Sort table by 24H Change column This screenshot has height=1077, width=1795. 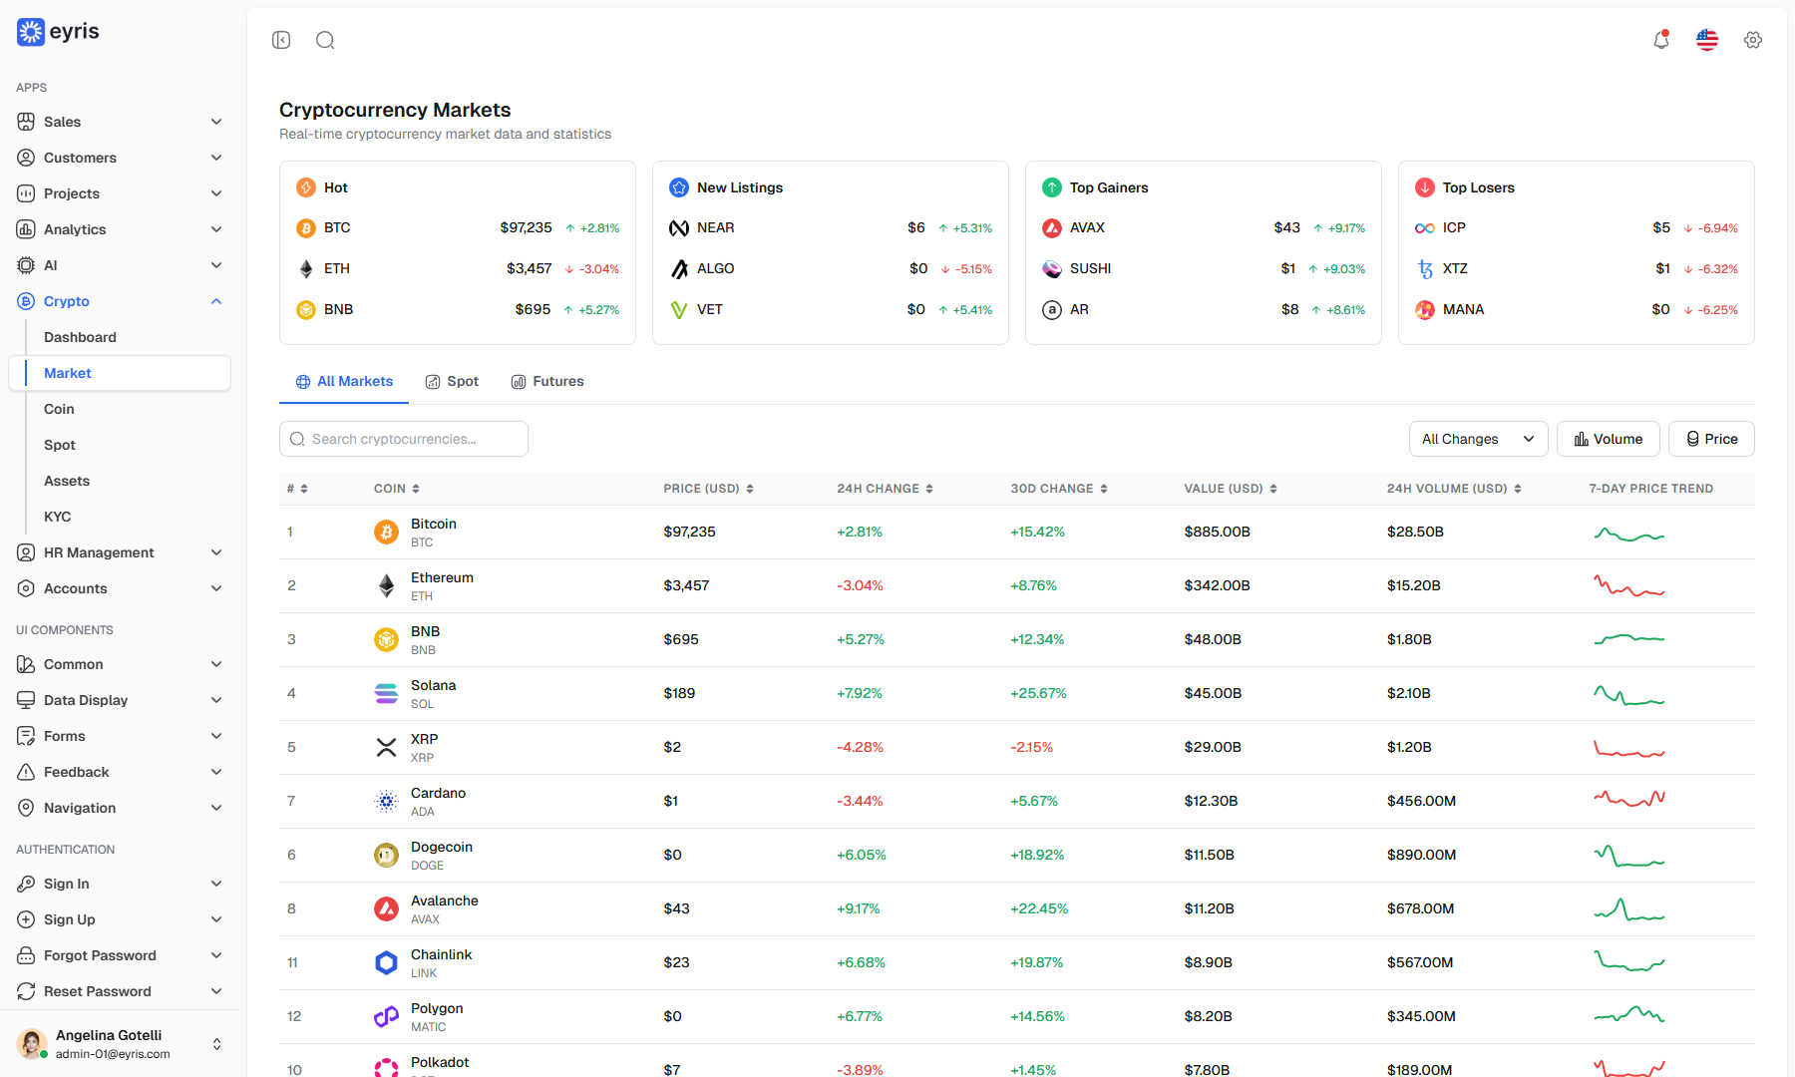pyautogui.click(x=886, y=489)
